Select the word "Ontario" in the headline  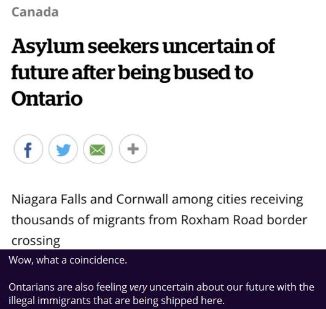click(47, 99)
